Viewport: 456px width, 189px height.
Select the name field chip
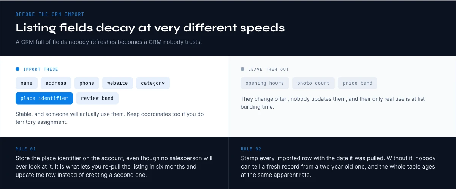pos(27,83)
